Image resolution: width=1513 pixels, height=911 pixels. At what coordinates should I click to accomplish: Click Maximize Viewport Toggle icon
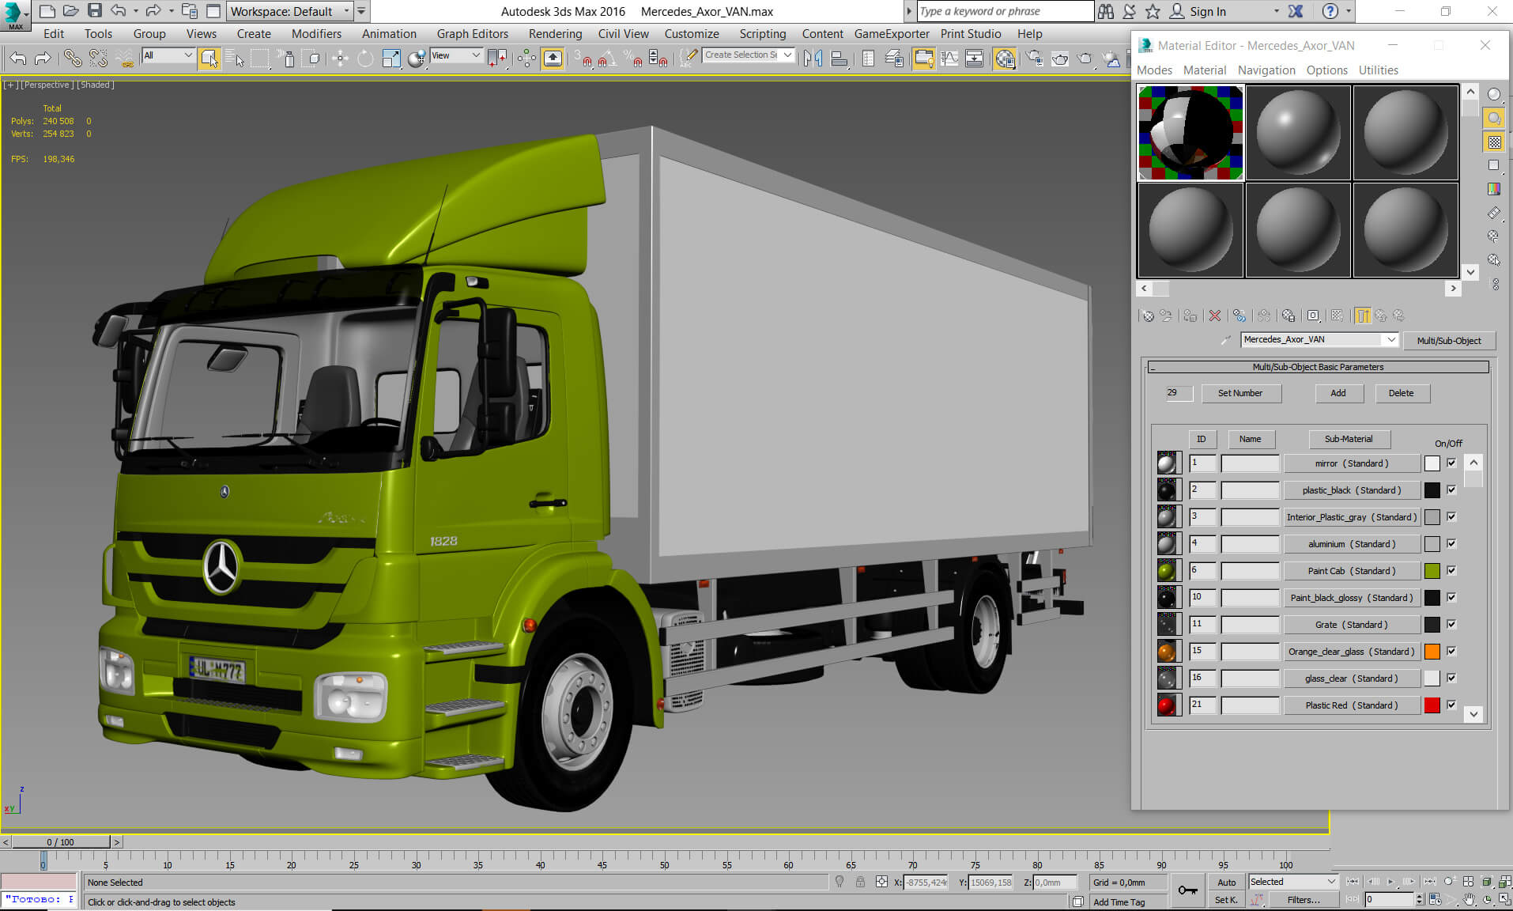click(1504, 899)
